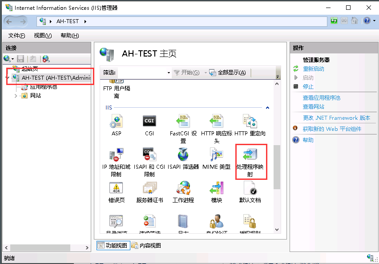This screenshot has height=264, width=379.
Task: Open the MIME 类型 icon
Action: (216, 155)
